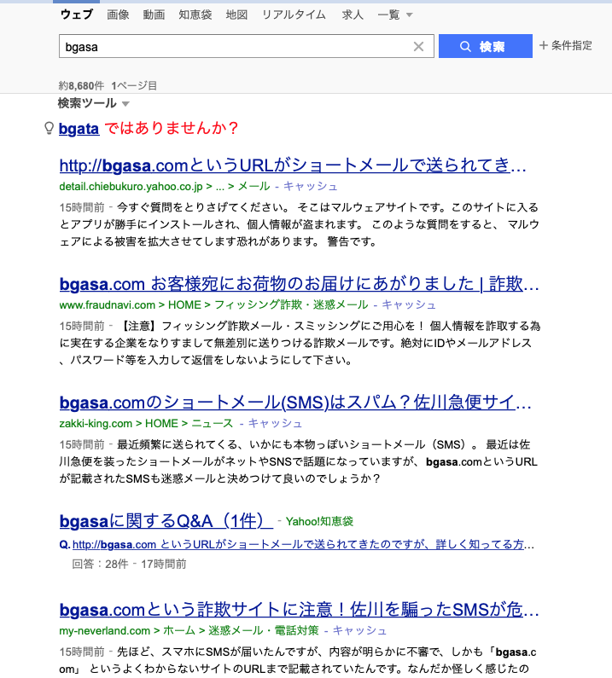Click the detail.chiebukuro.yahoo.co.jp URL text
Screen dimensions: 612x678
(131, 187)
